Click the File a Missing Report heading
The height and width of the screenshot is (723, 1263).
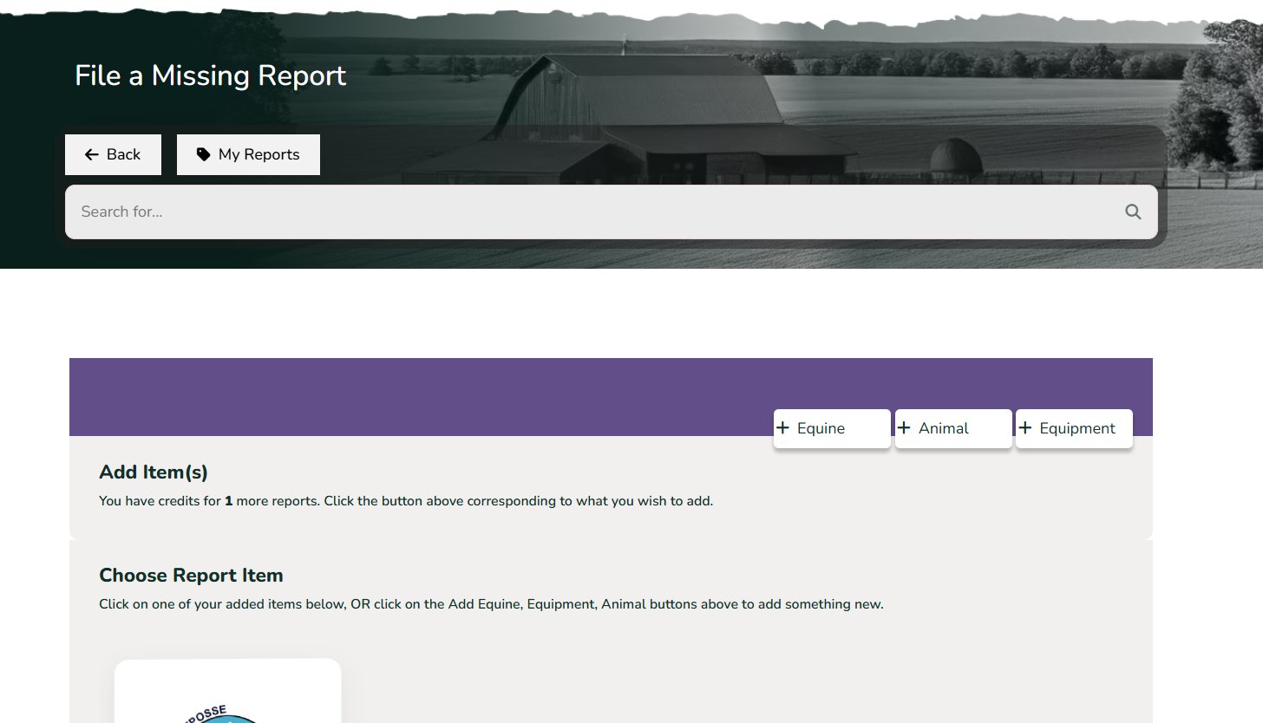point(211,75)
